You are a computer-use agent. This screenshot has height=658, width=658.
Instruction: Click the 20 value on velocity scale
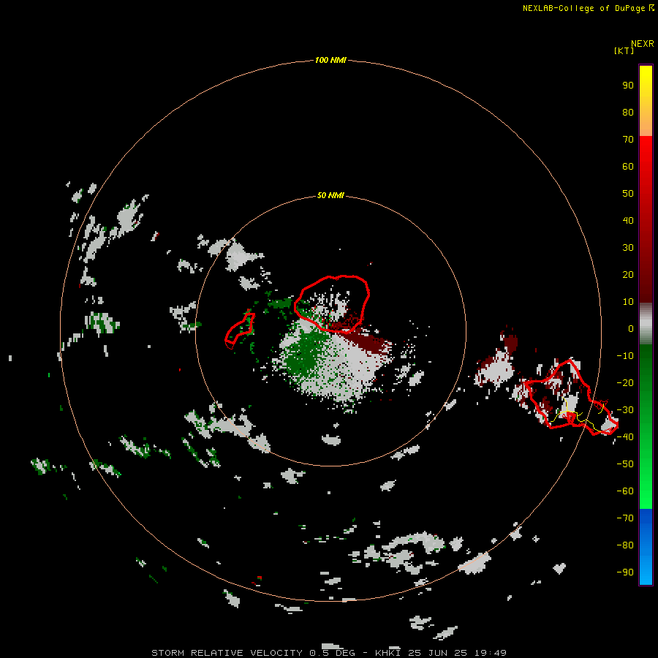(628, 274)
